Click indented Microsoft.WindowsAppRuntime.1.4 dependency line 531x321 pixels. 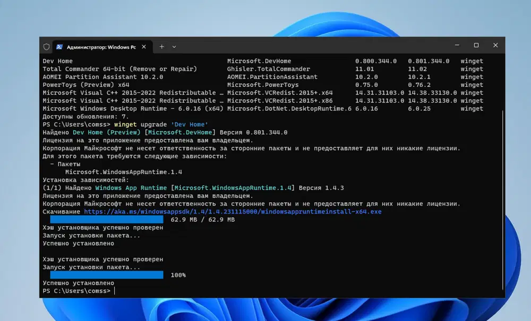pos(124,172)
